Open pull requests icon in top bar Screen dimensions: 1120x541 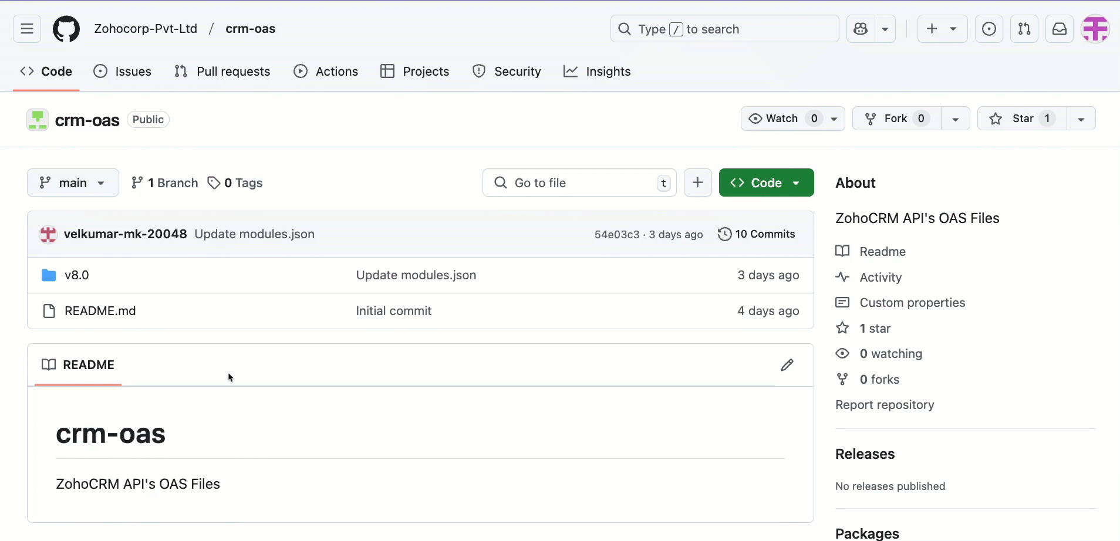[1024, 29]
